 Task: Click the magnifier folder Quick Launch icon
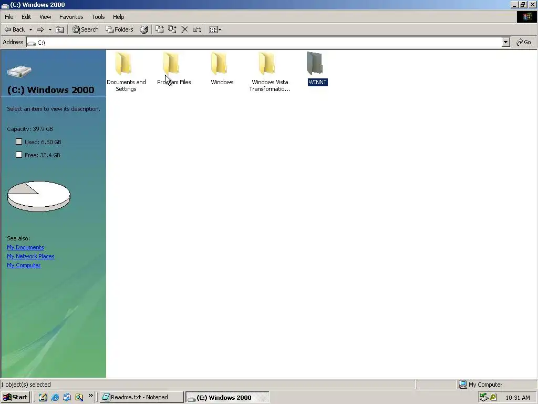coord(79,398)
